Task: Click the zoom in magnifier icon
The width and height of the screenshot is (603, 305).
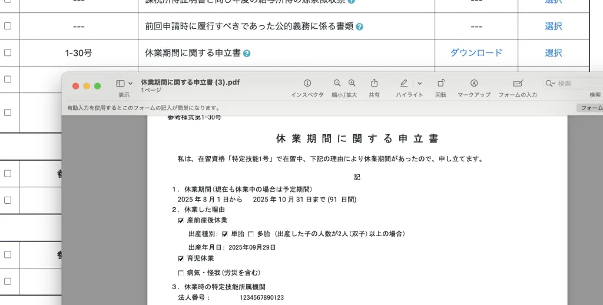Action: 352,84
